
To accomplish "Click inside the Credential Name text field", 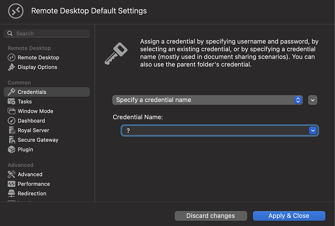I will 214,131.
